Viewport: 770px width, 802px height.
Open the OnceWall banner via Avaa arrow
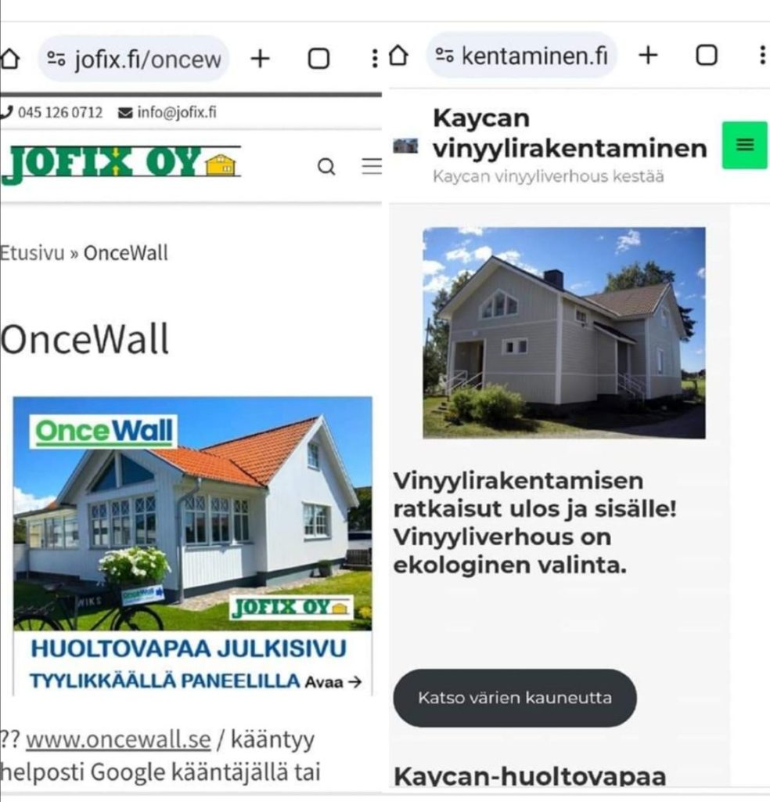pyautogui.click(x=333, y=682)
